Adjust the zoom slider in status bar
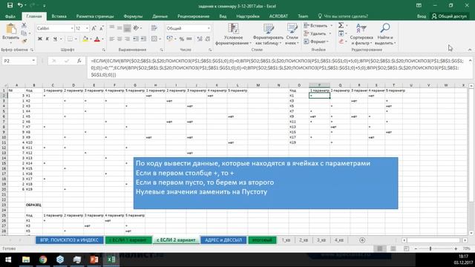Image resolution: width=475 pixels, height=267 pixels. 430,248
